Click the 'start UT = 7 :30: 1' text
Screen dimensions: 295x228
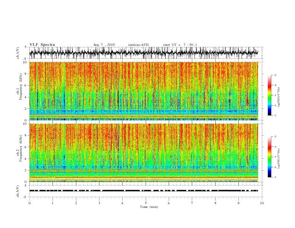[180, 45]
